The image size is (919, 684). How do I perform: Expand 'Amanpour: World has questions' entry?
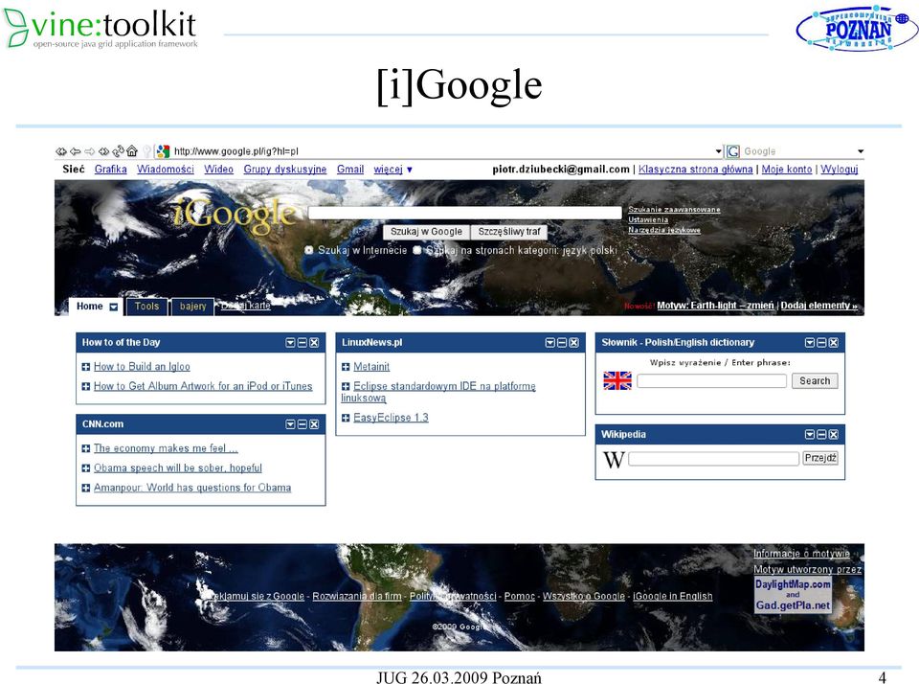click(x=85, y=488)
